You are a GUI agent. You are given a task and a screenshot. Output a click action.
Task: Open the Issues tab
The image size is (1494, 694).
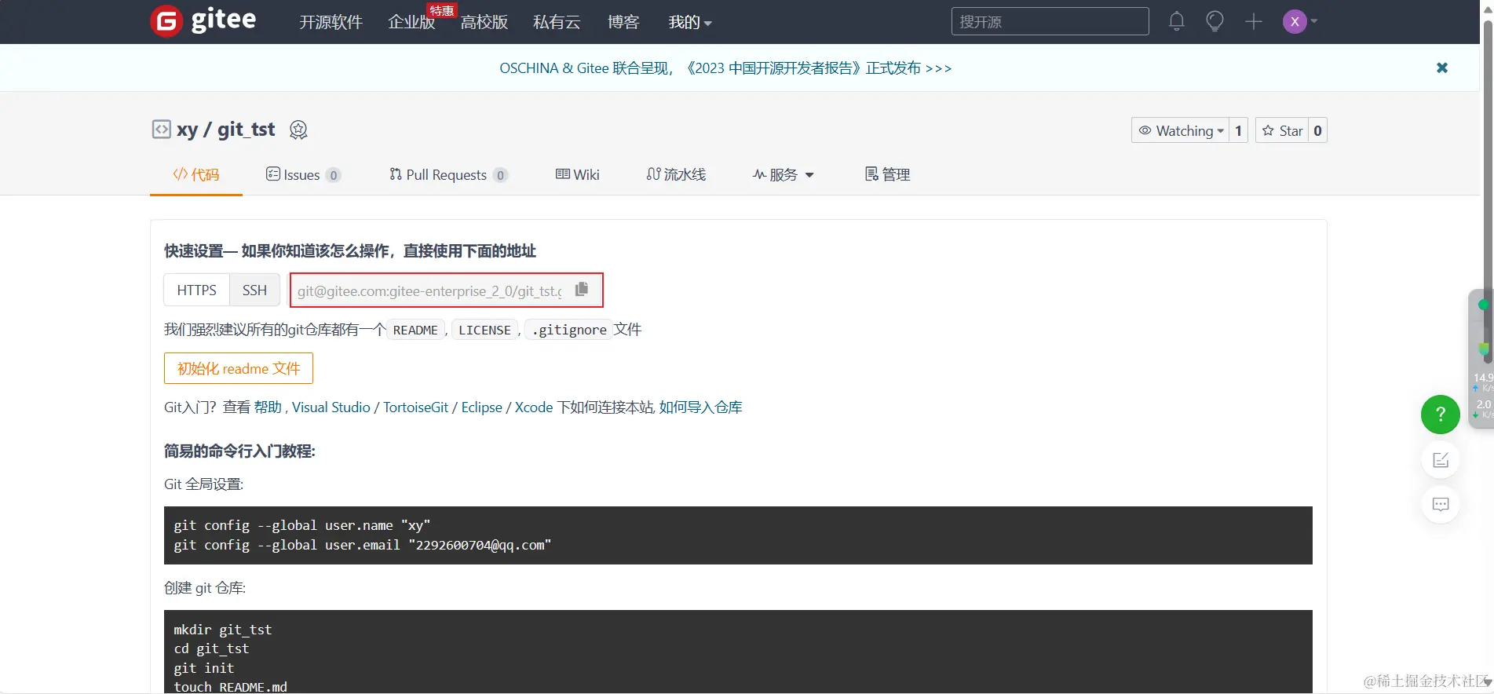pos(303,174)
